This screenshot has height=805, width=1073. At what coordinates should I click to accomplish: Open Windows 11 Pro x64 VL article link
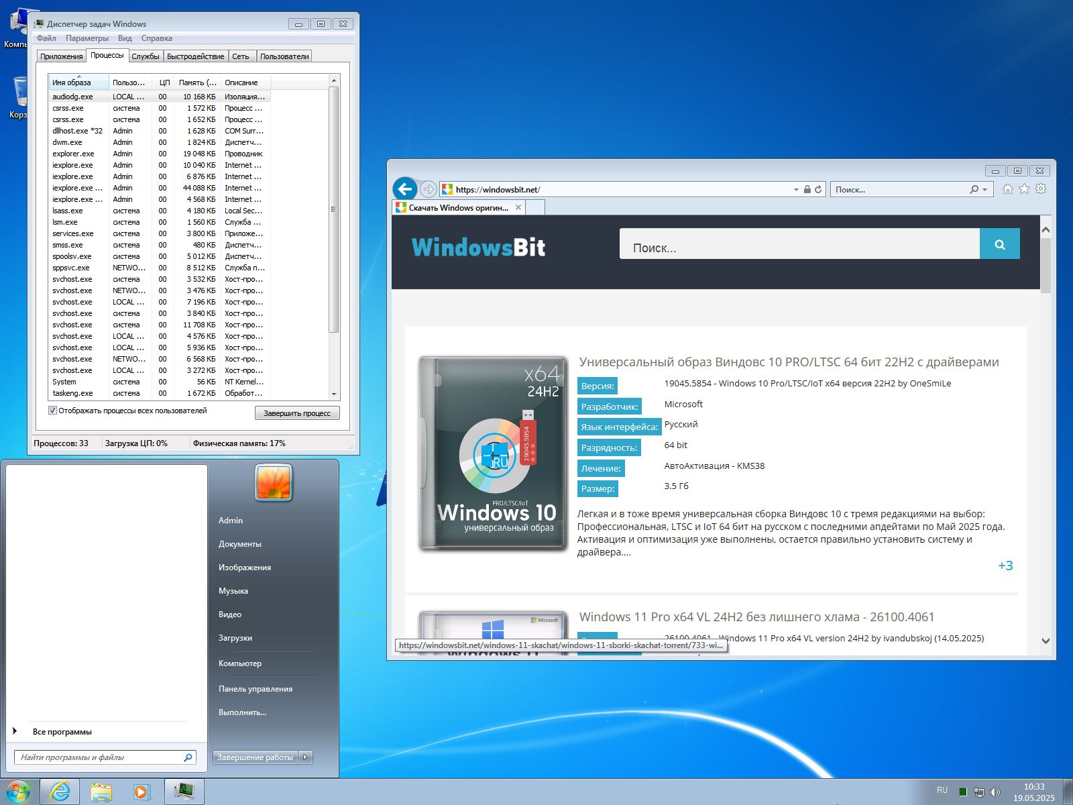pyautogui.click(x=756, y=617)
